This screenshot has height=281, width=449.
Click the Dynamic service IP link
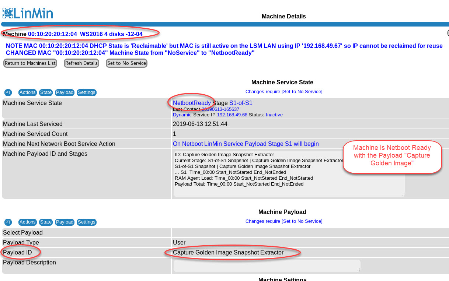click(x=182, y=115)
